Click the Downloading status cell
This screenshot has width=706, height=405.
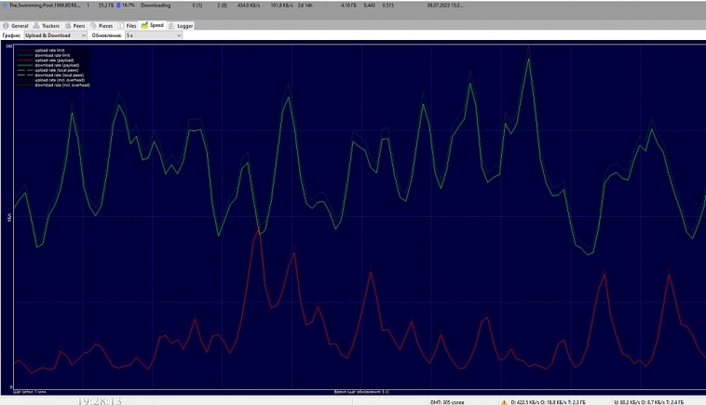pyautogui.click(x=156, y=6)
